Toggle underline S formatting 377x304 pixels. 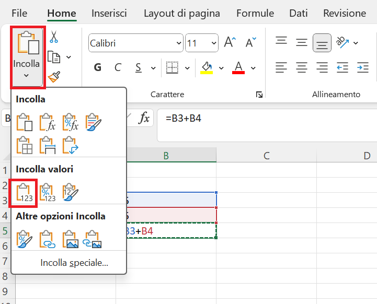click(x=138, y=67)
